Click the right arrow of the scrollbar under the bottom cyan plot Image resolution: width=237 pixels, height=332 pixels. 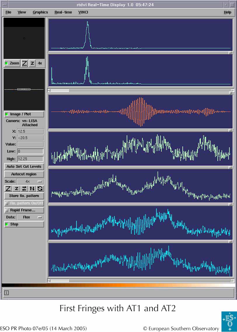233,280
